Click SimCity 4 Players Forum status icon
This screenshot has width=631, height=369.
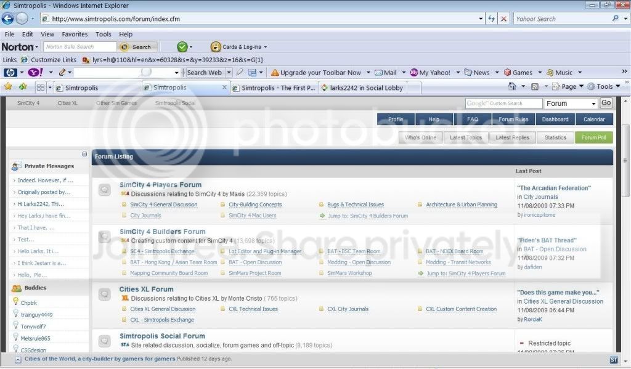pyautogui.click(x=105, y=190)
